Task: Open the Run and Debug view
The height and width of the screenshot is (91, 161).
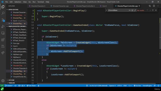Action: pos(3,27)
